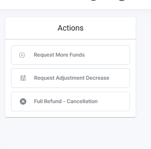This screenshot has width=151, height=149.
Task: Click the "Full Refund - Cancellation" label text
Action: [66, 102]
